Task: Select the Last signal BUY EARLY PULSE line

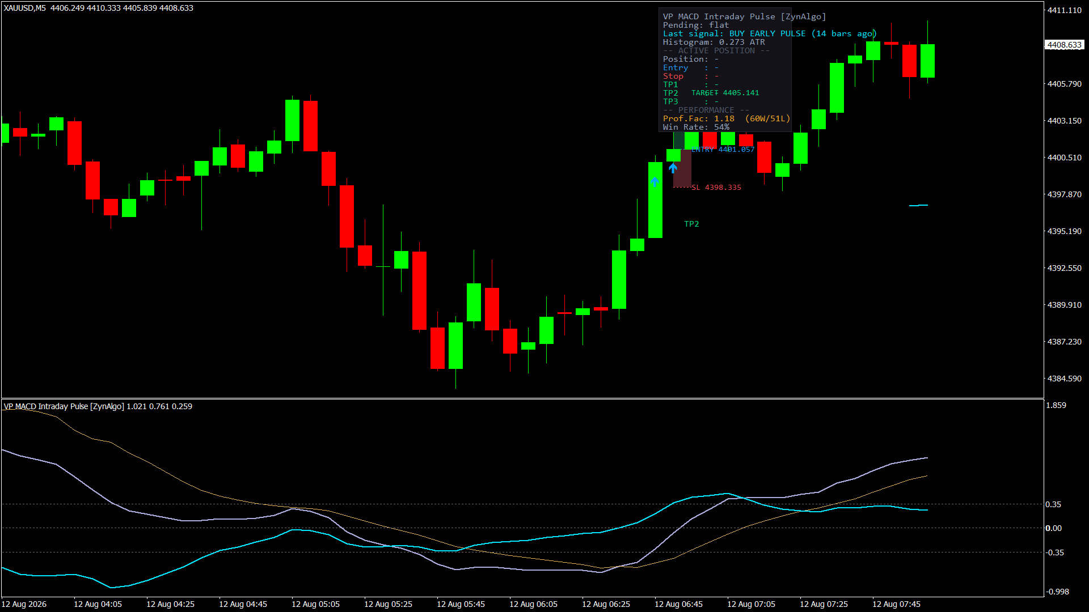Action: click(770, 33)
